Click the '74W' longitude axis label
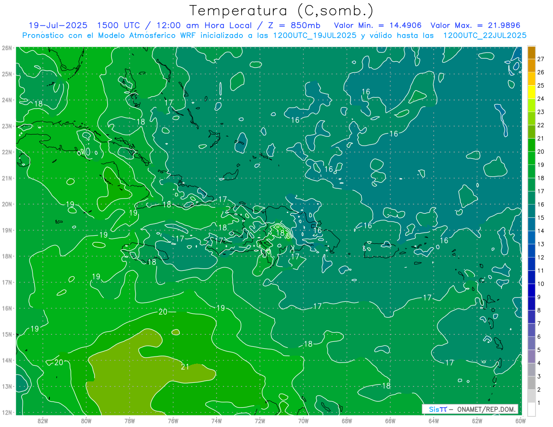Viewport: 553px width, 427px height. coord(217,421)
